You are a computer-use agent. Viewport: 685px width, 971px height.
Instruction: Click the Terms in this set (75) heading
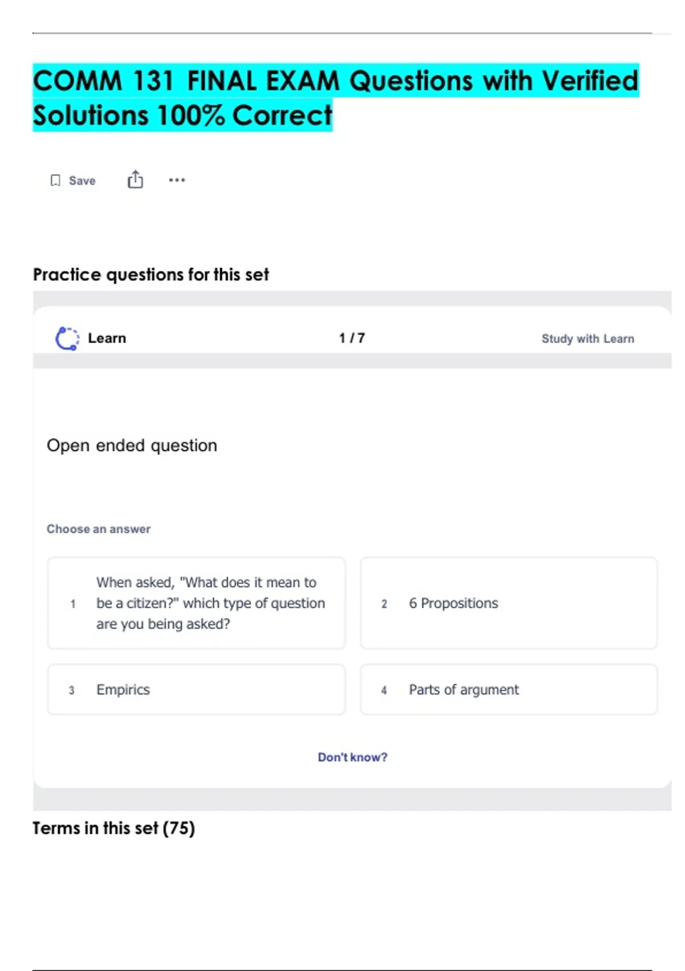coord(114,828)
